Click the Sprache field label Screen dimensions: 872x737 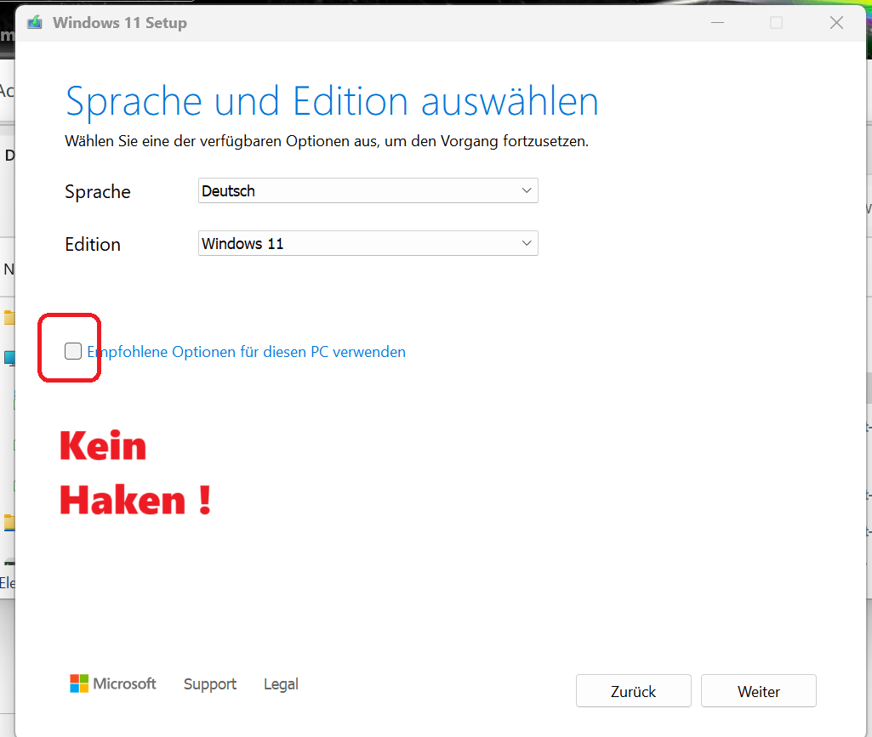[x=98, y=192]
